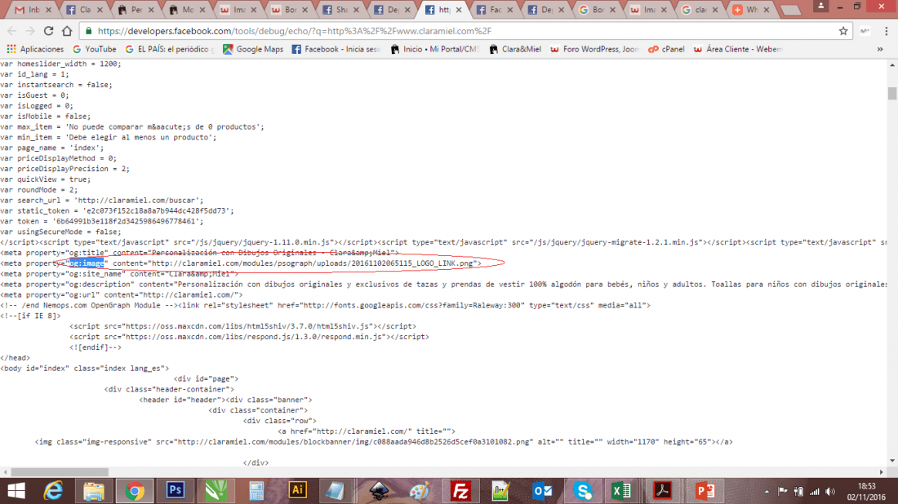The height and width of the screenshot is (504, 898).
Task: Open the browser home page icon
Action: (x=67, y=31)
